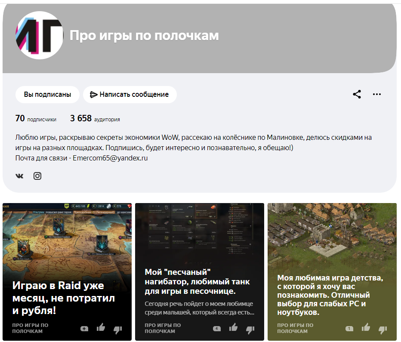401x342 pixels.
Task: Open the three-dots more options menu
Action: pos(377,94)
